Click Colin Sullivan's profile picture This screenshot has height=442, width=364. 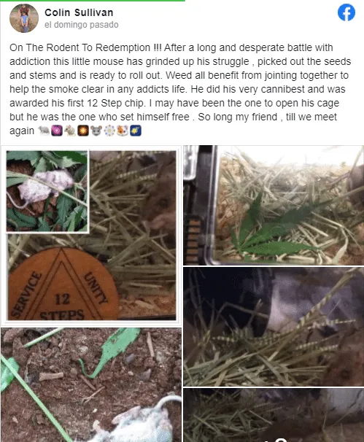pyautogui.click(x=24, y=18)
